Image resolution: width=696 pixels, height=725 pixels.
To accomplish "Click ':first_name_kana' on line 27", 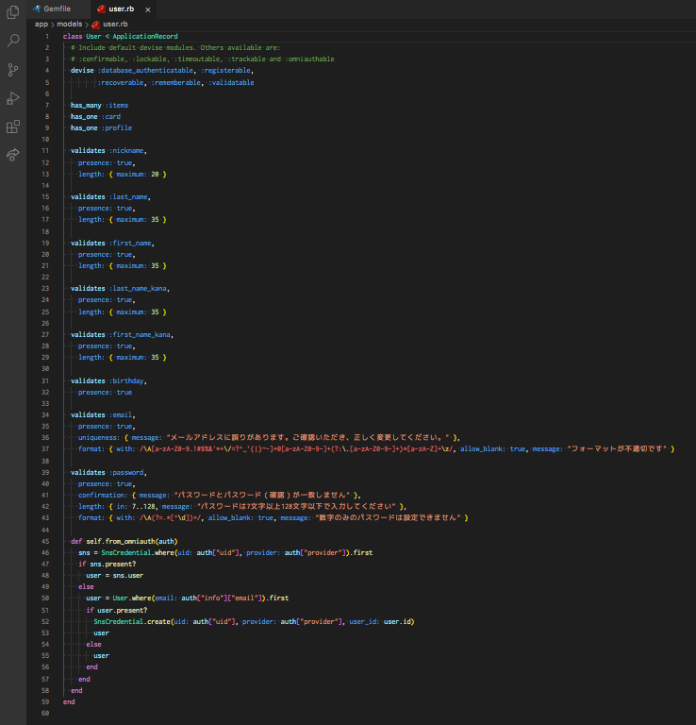I will (x=140, y=335).
